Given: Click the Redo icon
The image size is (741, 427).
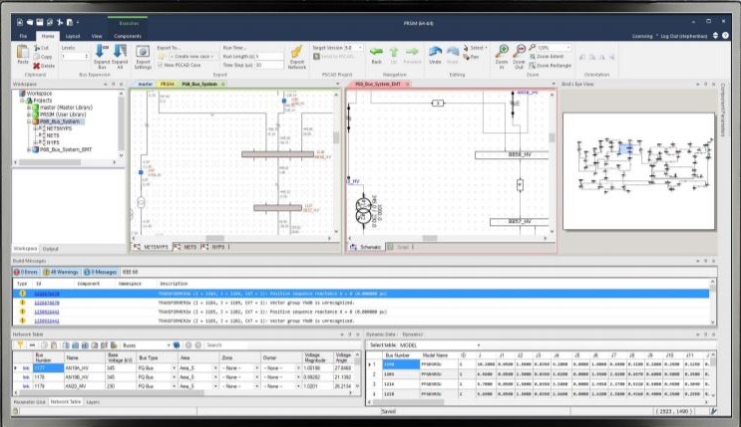Looking at the screenshot, I should pos(452,52).
